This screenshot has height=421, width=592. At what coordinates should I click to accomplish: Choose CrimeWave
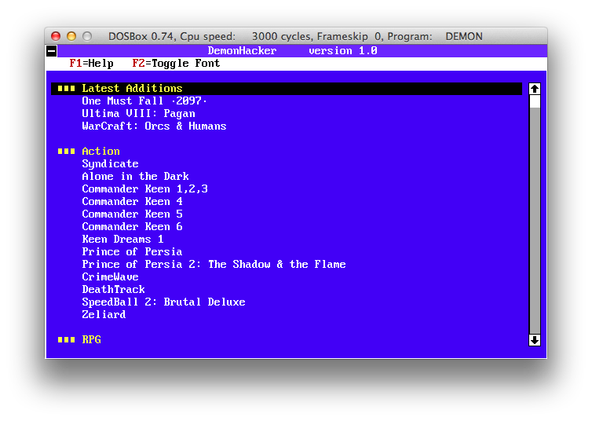(x=110, y=276)
